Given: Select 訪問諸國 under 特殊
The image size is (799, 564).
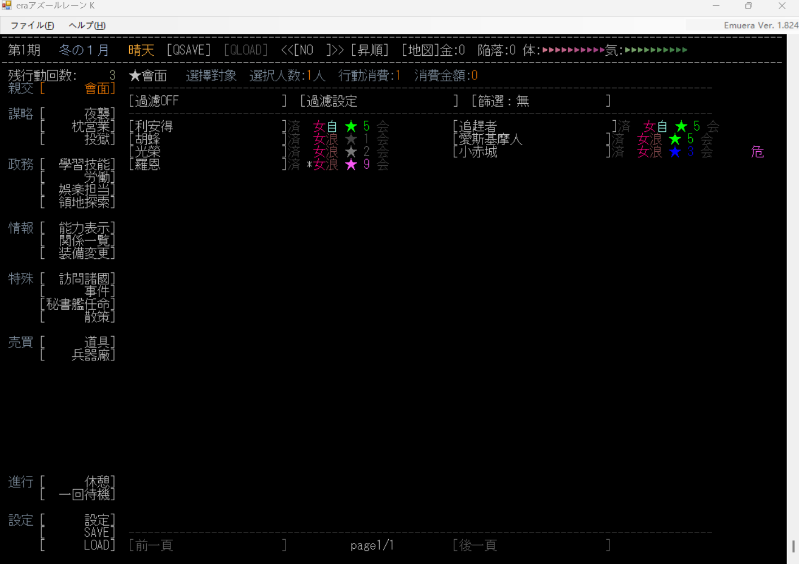Looking at the screenshot, I should tap(78, 279).
